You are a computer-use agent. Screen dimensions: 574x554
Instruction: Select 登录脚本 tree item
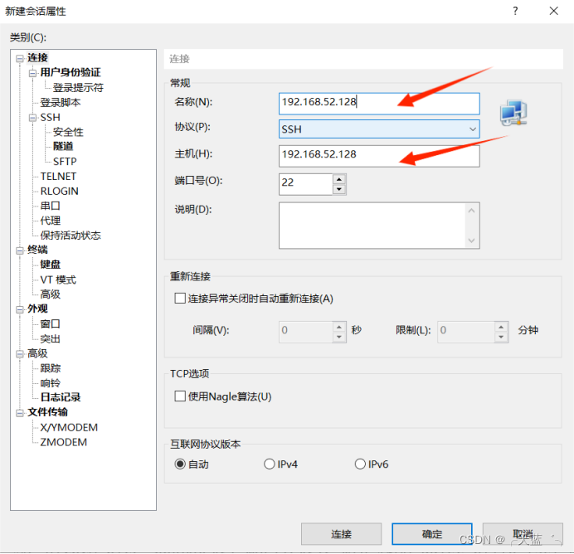[x=60, y=103]
